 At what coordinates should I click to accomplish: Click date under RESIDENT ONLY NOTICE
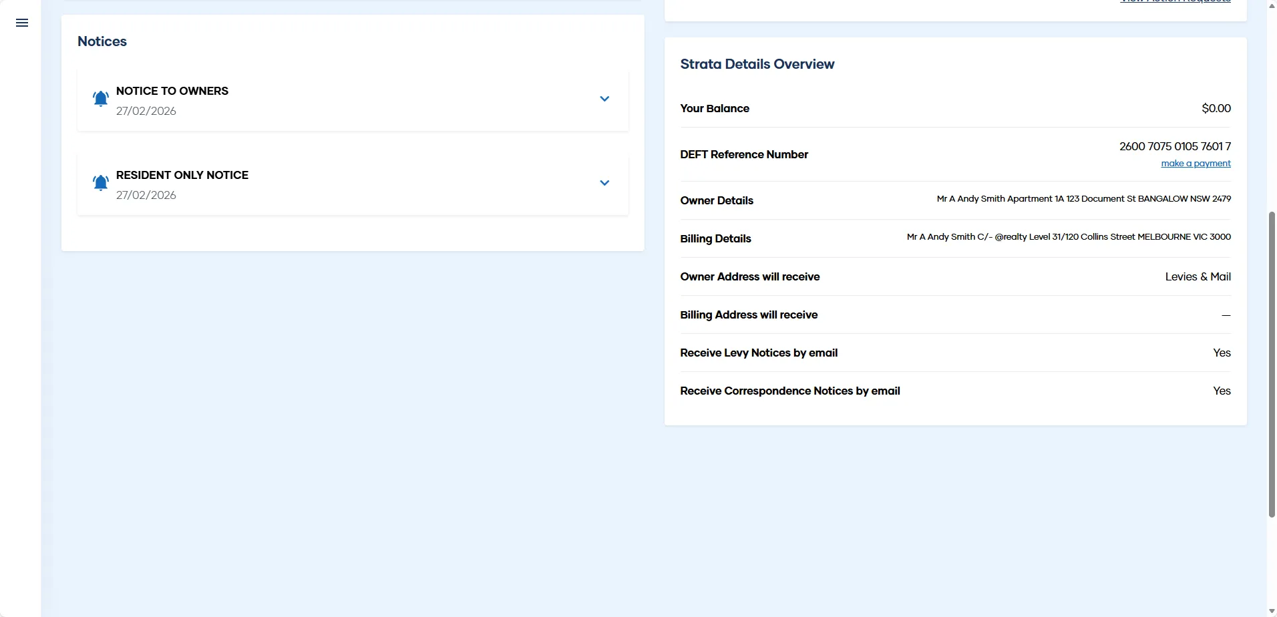pyautogui.click(x=146, y=195)
